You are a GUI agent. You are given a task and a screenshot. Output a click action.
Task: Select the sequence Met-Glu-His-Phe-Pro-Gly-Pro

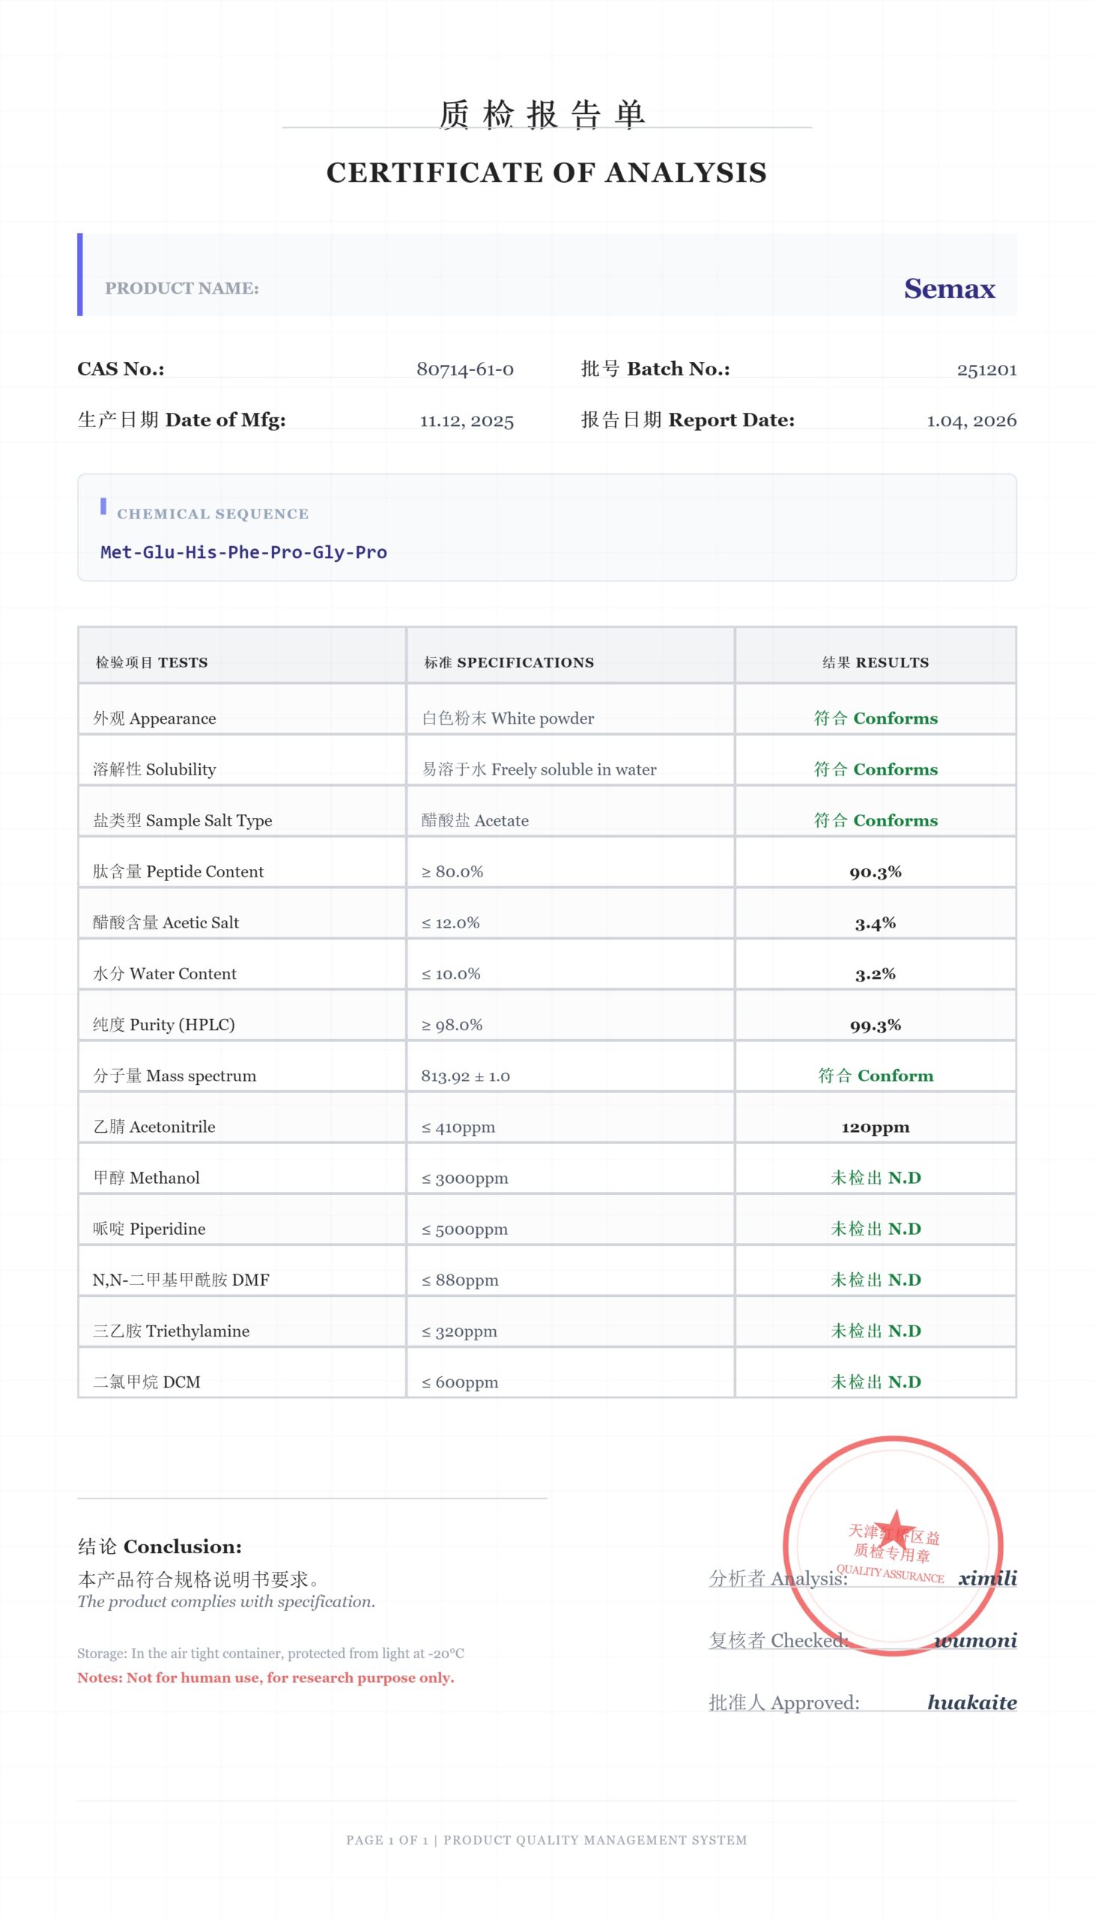pos(243,552)
